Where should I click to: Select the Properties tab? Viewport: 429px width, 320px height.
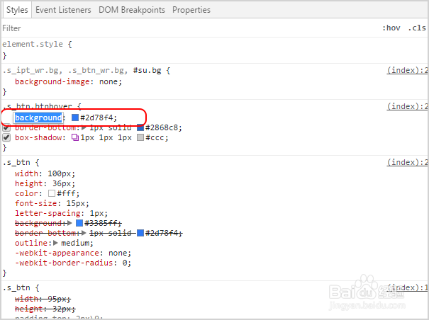pyautogui.click(x=191, y=10)
